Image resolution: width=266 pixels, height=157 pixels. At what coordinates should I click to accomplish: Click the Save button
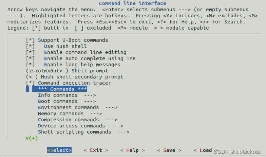coord(169,150)
